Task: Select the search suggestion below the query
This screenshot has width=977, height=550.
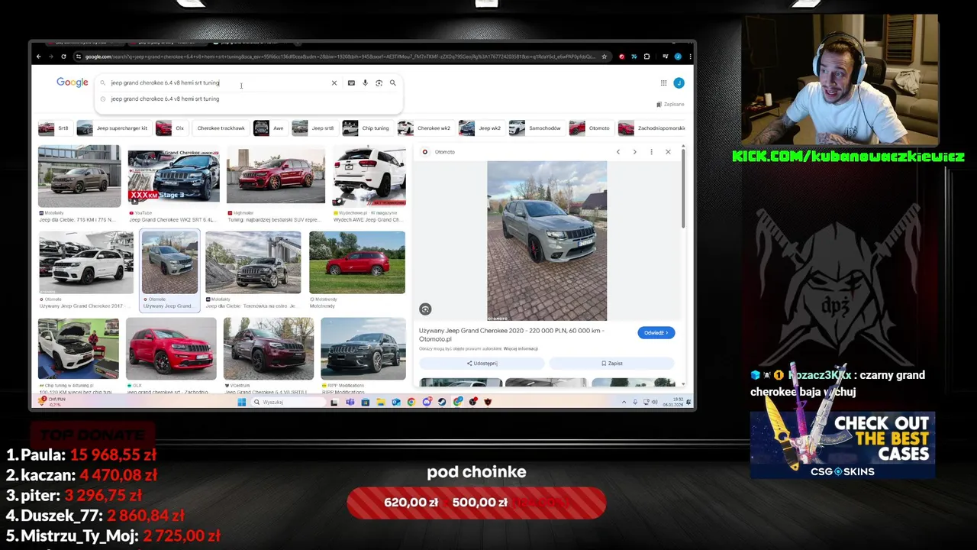Action: 165,99
